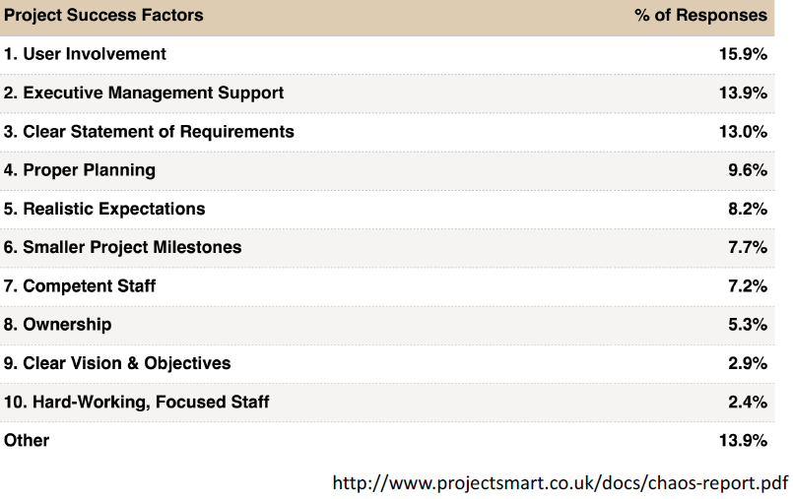This screenshot has height=499, width=793.
Task: Click the "Project Success Factors" column header
Action: (103, 16)
